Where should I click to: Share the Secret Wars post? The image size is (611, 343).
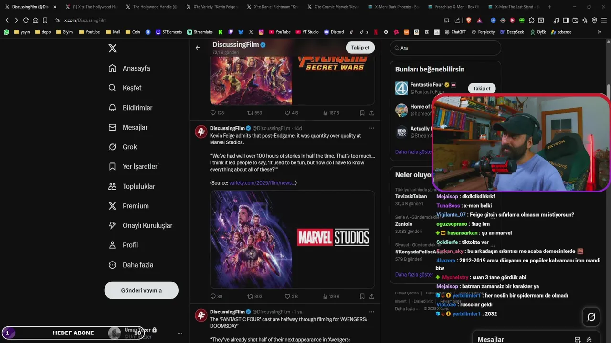pyautogui.click(x=372, y=113)
